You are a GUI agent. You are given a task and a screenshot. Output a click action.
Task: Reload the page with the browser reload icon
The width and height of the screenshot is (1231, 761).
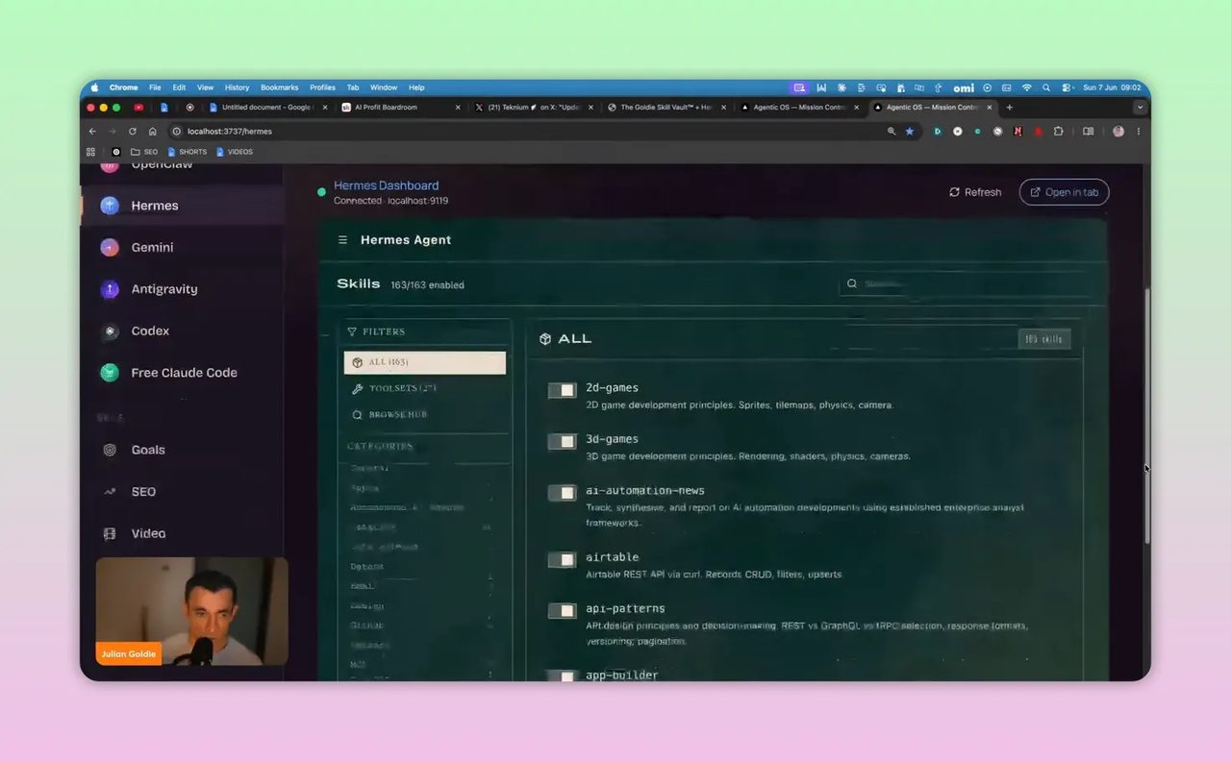tap(133, 132)
